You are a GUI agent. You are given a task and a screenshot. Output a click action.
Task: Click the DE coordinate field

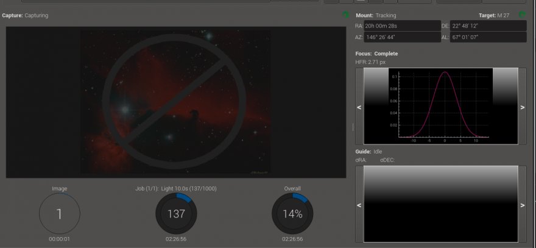[488, 26]
